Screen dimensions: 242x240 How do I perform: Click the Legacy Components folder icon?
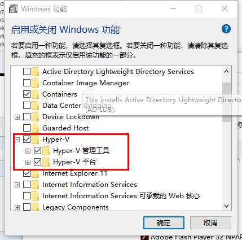click(x=35, y=207)
